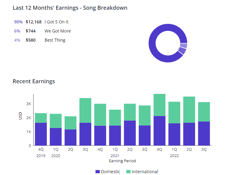Viewport: 247px width, 175px height.
Task: Click the 3K y-axis label
Action: pos(29,104)
